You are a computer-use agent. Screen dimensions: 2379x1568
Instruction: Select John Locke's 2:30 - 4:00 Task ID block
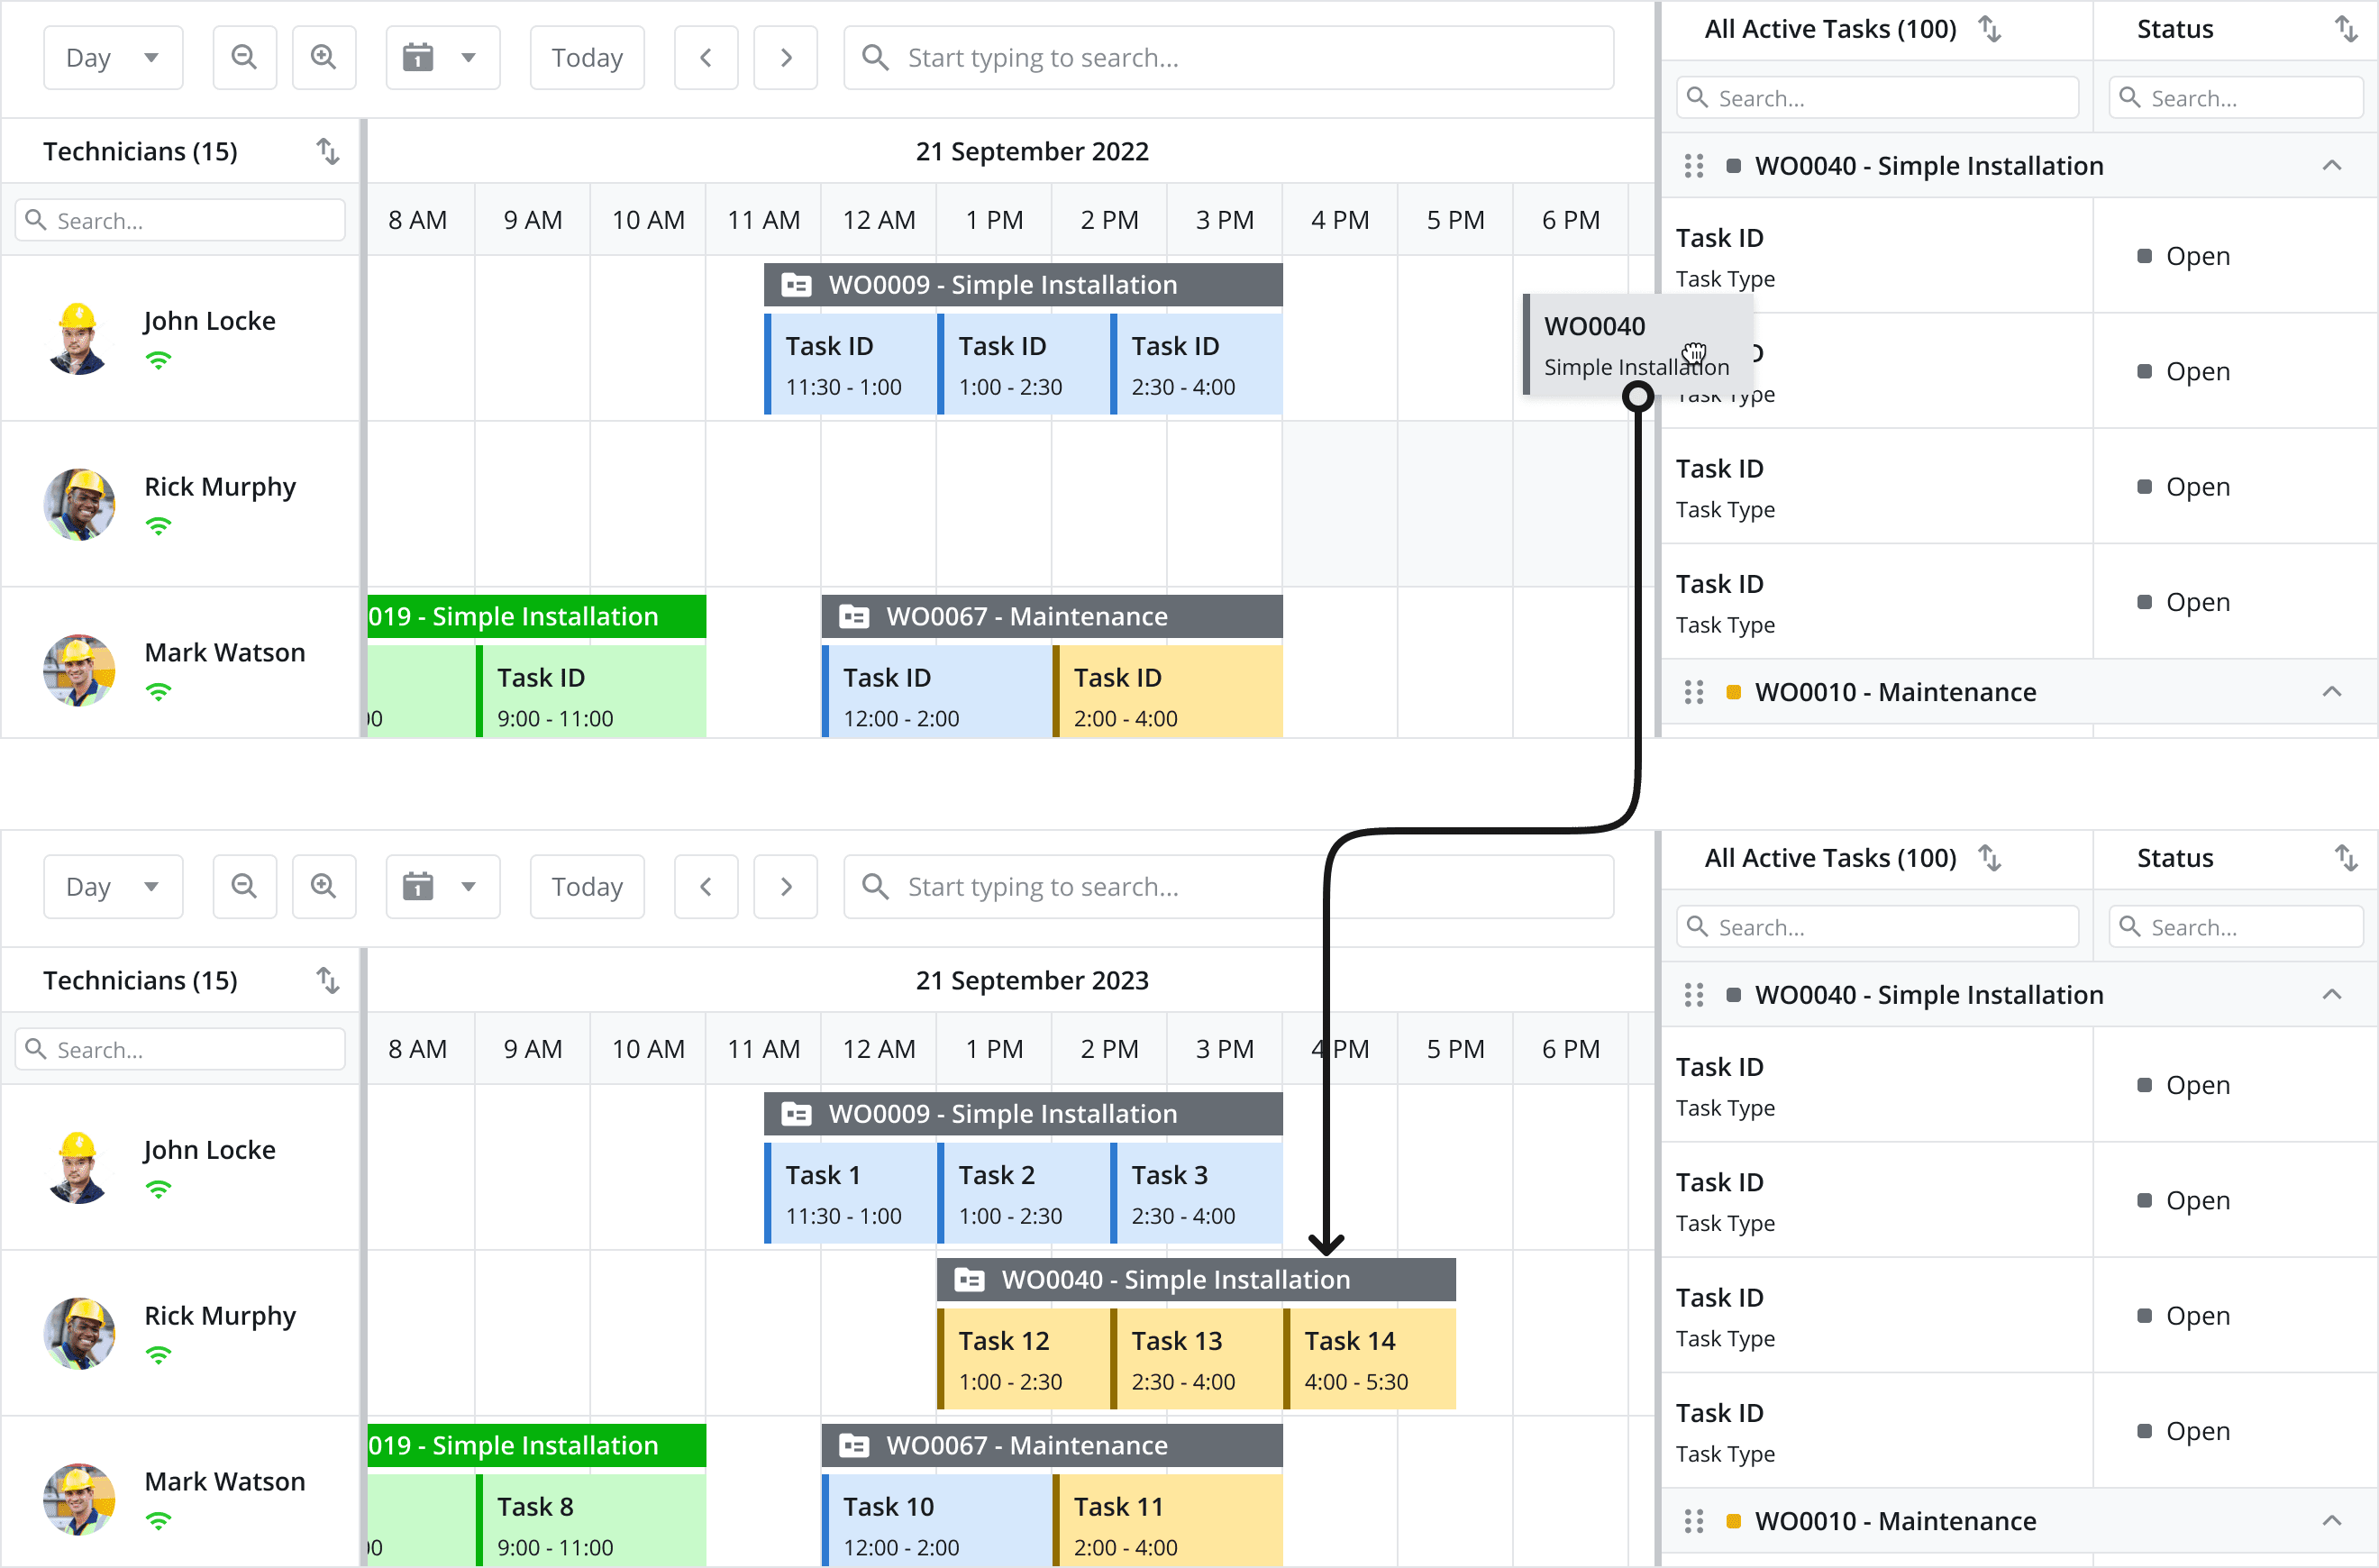point(1196,365)
